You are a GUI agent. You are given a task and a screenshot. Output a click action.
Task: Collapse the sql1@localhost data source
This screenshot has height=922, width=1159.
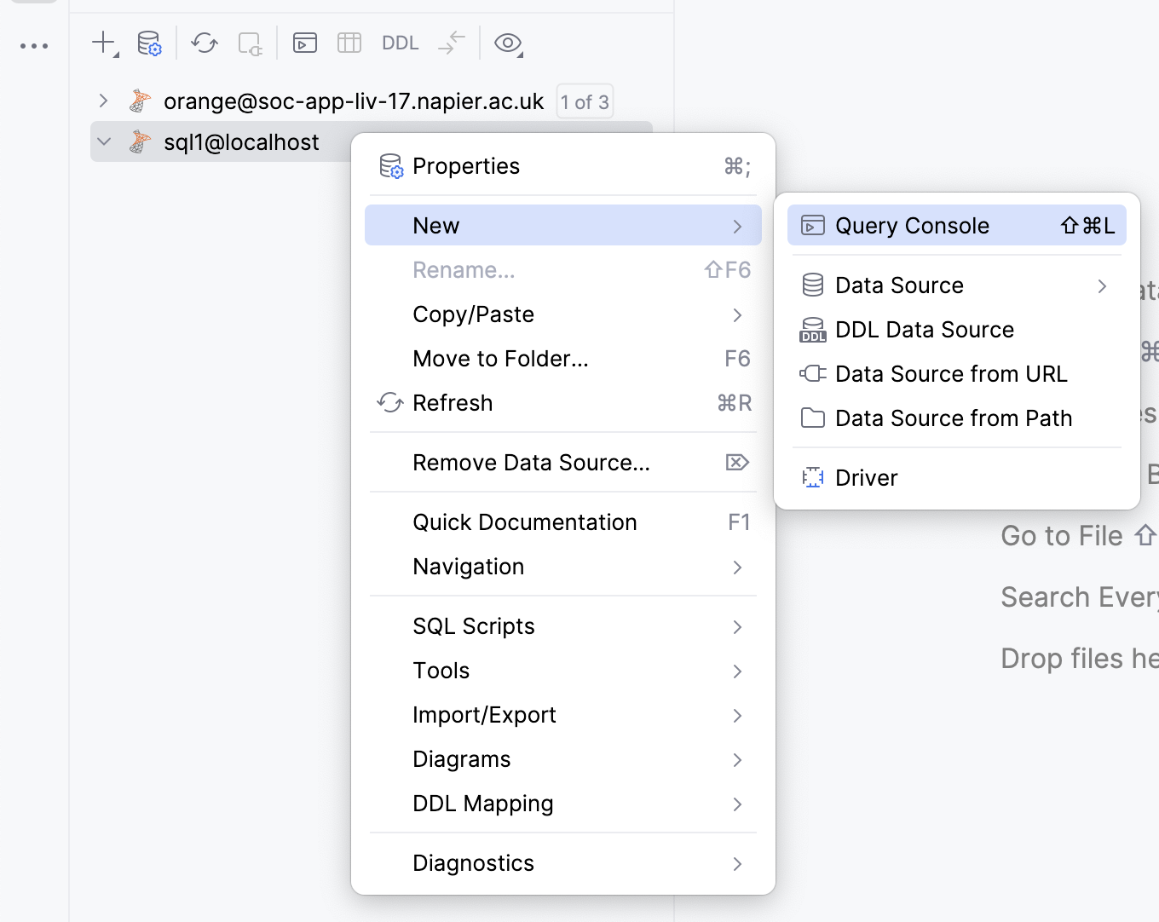[x=104, y=141]
